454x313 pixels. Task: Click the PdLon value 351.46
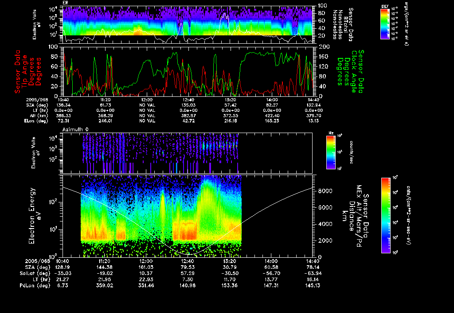(x=146, y=286)
